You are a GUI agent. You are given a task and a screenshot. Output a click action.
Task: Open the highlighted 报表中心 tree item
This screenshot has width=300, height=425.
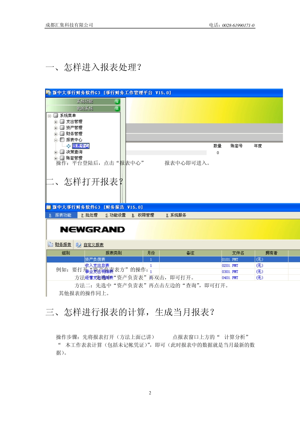81,146
